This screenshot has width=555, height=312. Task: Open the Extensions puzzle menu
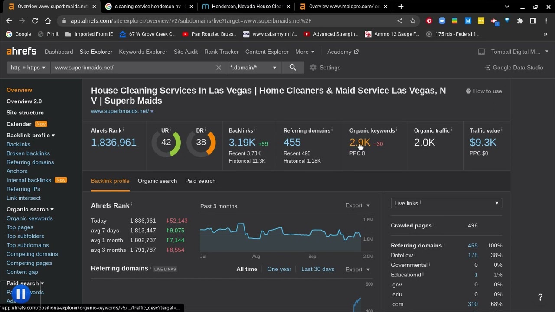[520, 20]
